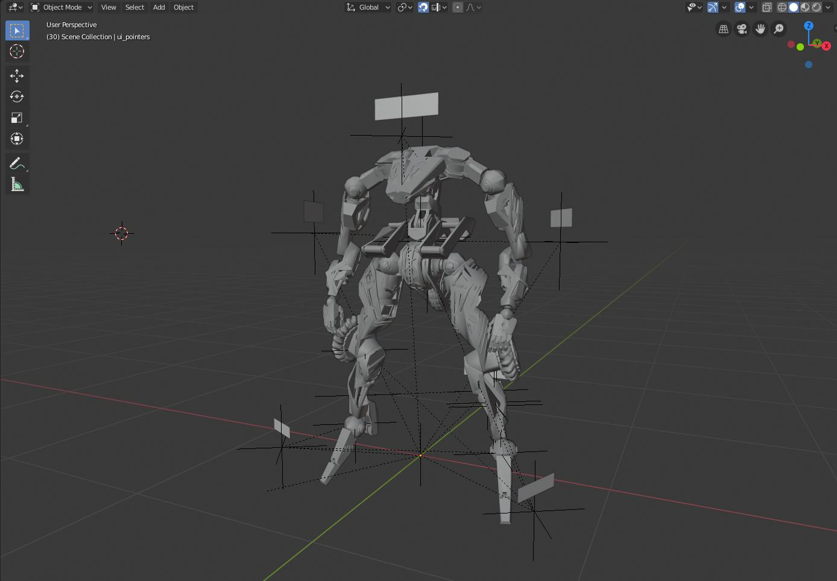Viewport: 837px width, 581px height.
Task: Select the Cursor tool in the left toolbar
Action: (17, 51)
